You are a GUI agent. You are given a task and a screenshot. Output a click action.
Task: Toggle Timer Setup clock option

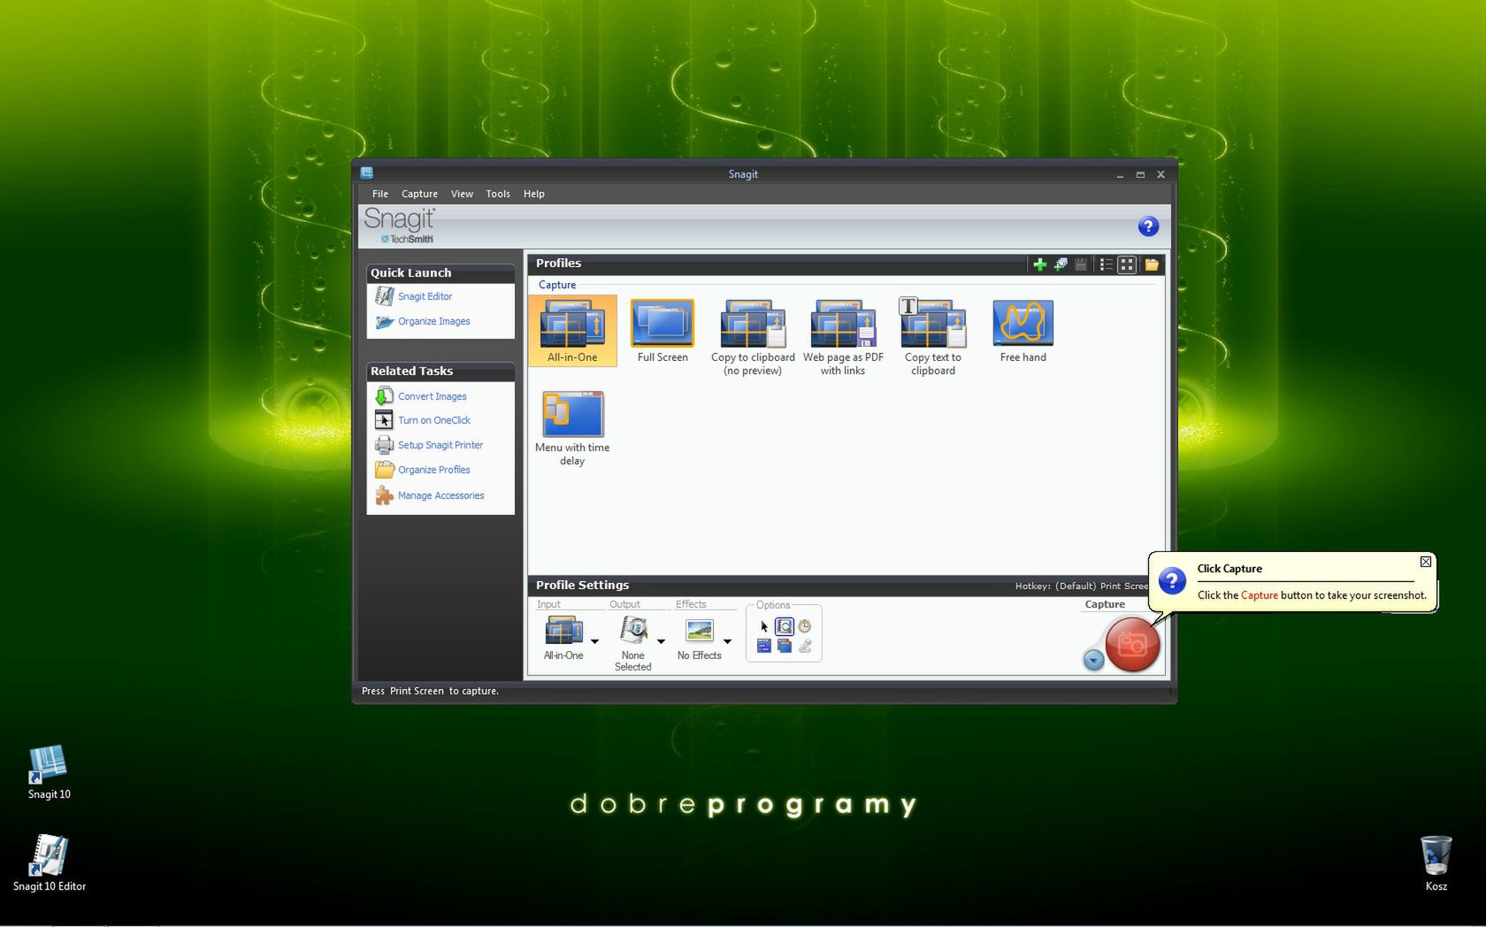pos(805,626)
